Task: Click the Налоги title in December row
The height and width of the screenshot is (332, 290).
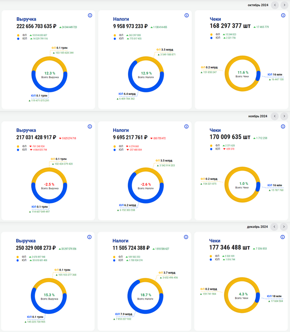Action: [x=121, y=240]
